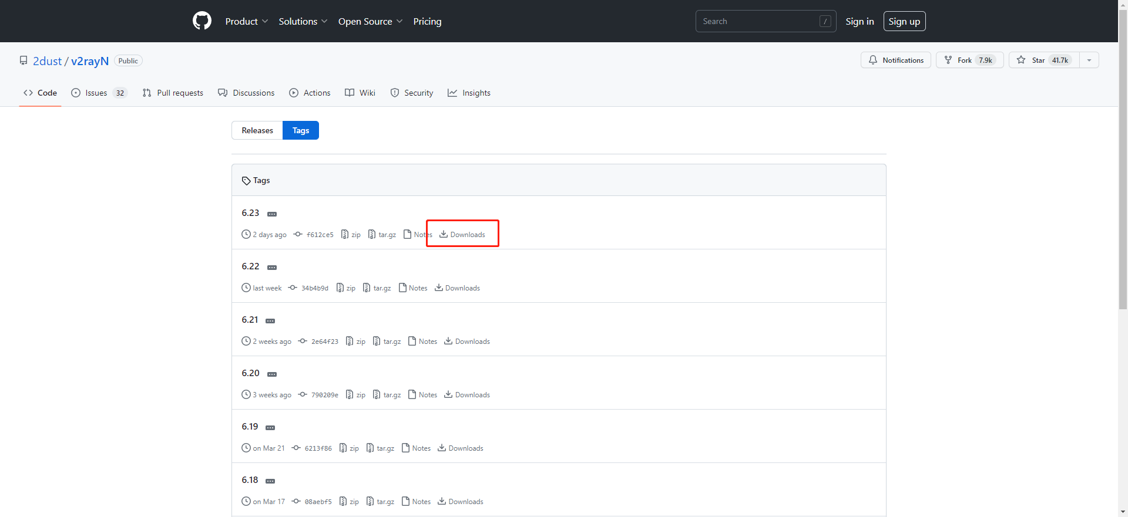Open Downloads for tag 6.23

pyautogui.click(x=462, y=235)
